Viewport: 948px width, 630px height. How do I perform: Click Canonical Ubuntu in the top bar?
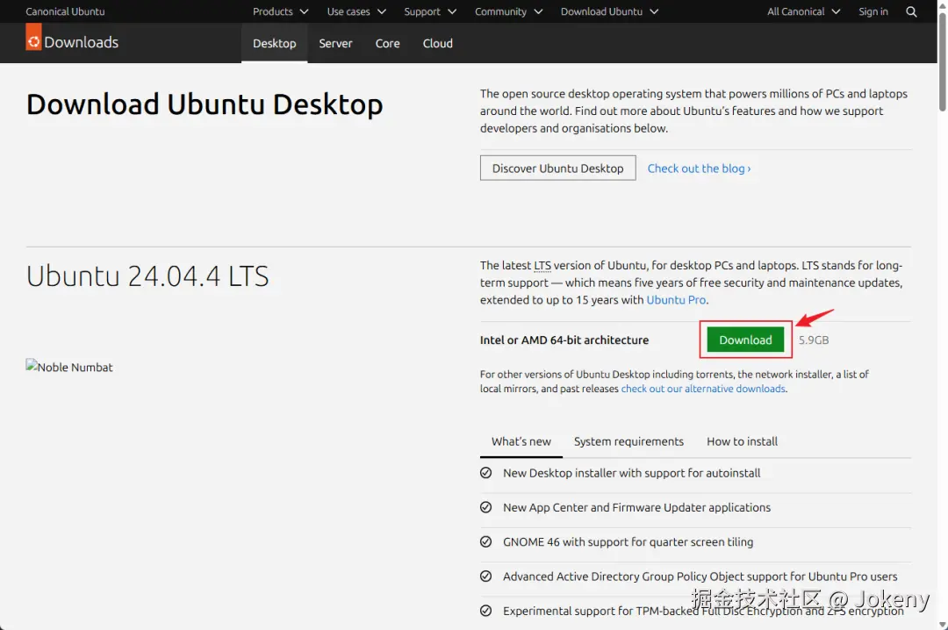coord(65,11)
